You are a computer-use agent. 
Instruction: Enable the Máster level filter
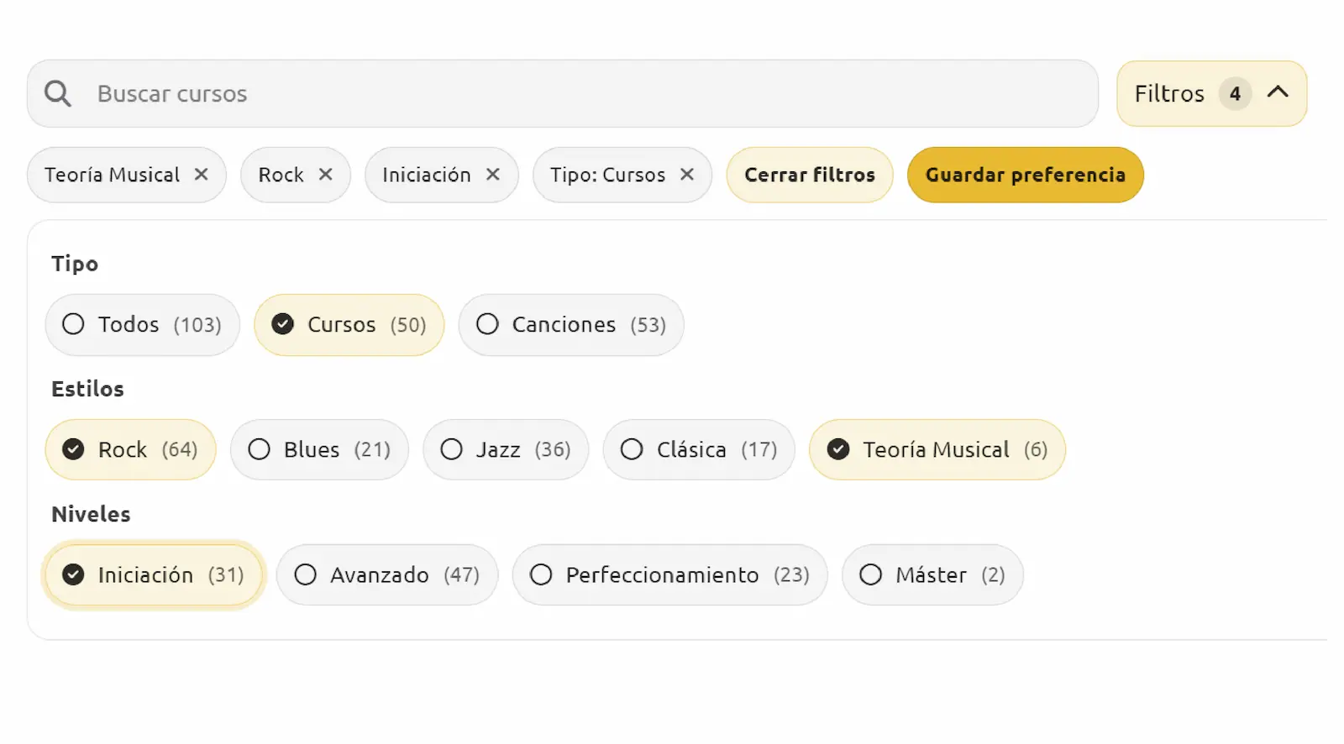(932, 575)
